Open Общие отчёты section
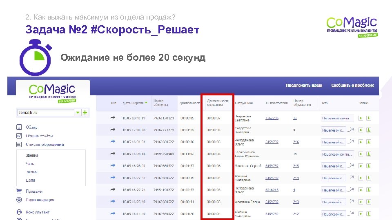Screen dimensions: 392x220 (x=40, y=136)
